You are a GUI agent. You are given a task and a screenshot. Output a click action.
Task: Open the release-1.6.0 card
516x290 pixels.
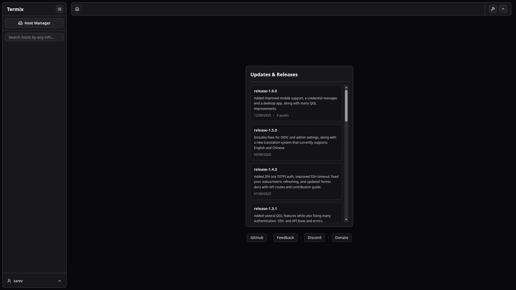coord(296,103)
